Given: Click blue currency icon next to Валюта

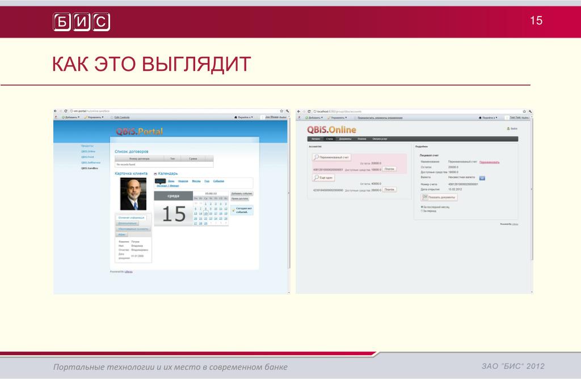Looking at the screenshot, I should pyautogui.click(x=482, y=178).
